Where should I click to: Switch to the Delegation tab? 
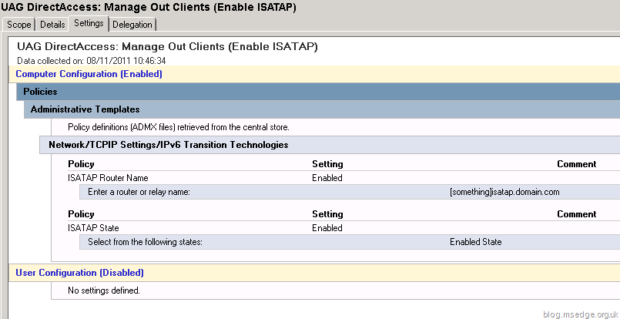132,25
